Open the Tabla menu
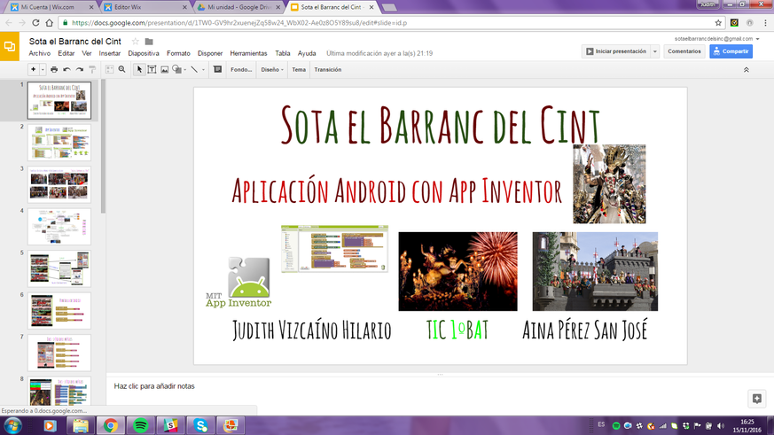Viewport: 774px width, 435px height. pyautogui.click(x=282, y=53)
